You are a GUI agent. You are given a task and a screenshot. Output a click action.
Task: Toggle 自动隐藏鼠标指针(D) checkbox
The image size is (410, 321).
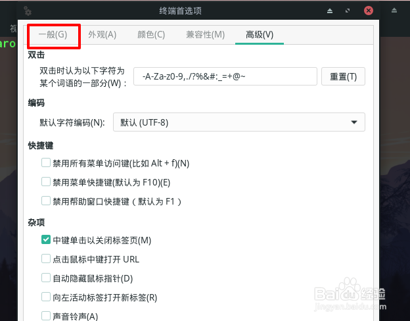[46, 278]
